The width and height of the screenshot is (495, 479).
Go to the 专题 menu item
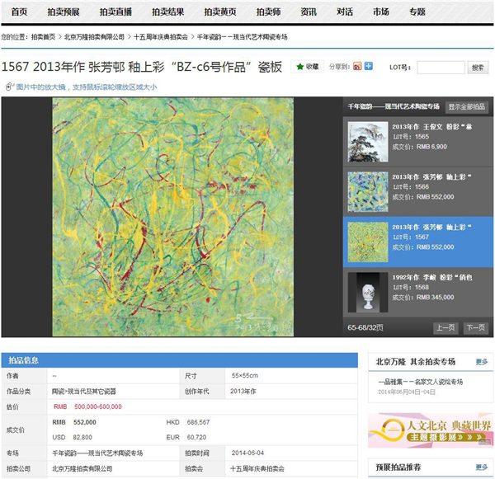coord(417,12)
